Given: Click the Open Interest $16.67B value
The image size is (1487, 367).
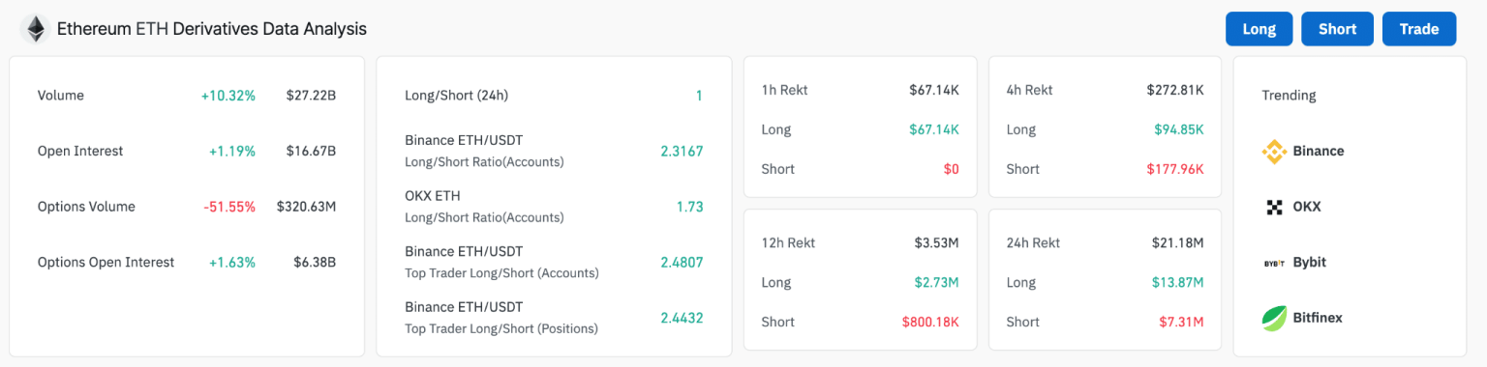Looking at the screenshot, I should [x=311, y=152].
